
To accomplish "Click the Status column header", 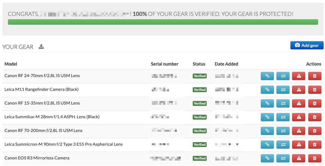I will click(199, 64).
